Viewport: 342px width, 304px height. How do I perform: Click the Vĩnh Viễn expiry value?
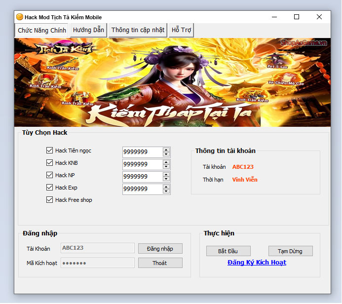pyautogui.click(x=245, y=180)
